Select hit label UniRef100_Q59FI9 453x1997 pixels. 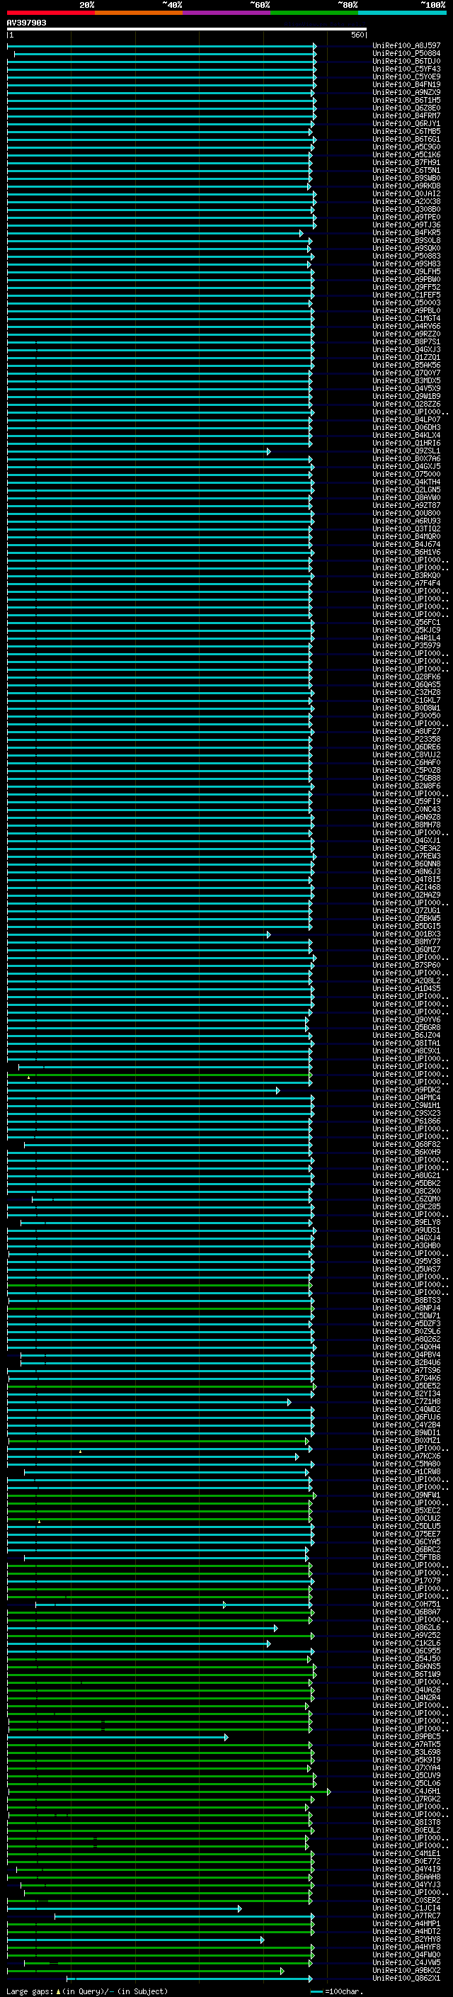(406, 802)
